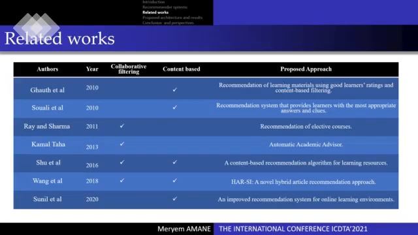Image resolution: width=418 pixels, height=235 pixels.
Task: Select author cell 'Sunil et al'
Action: 48,199
